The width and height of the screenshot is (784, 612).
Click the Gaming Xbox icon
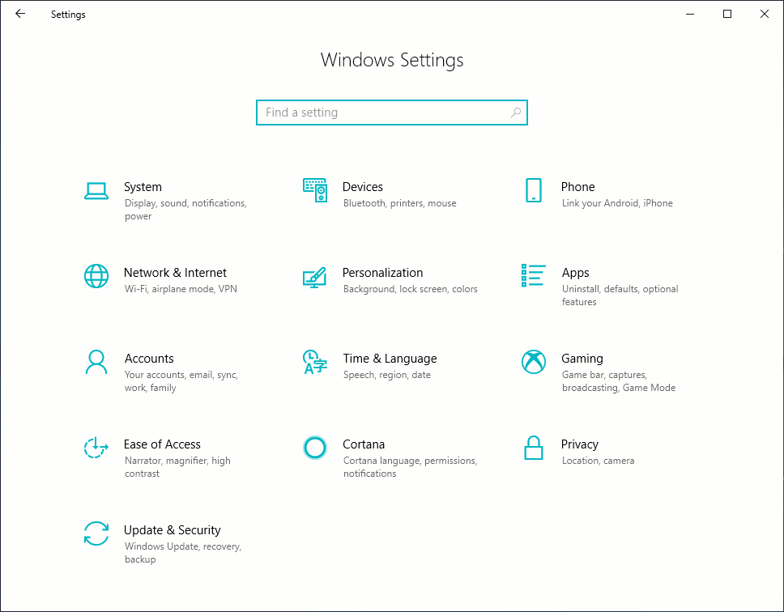click(x=533, y=362)
